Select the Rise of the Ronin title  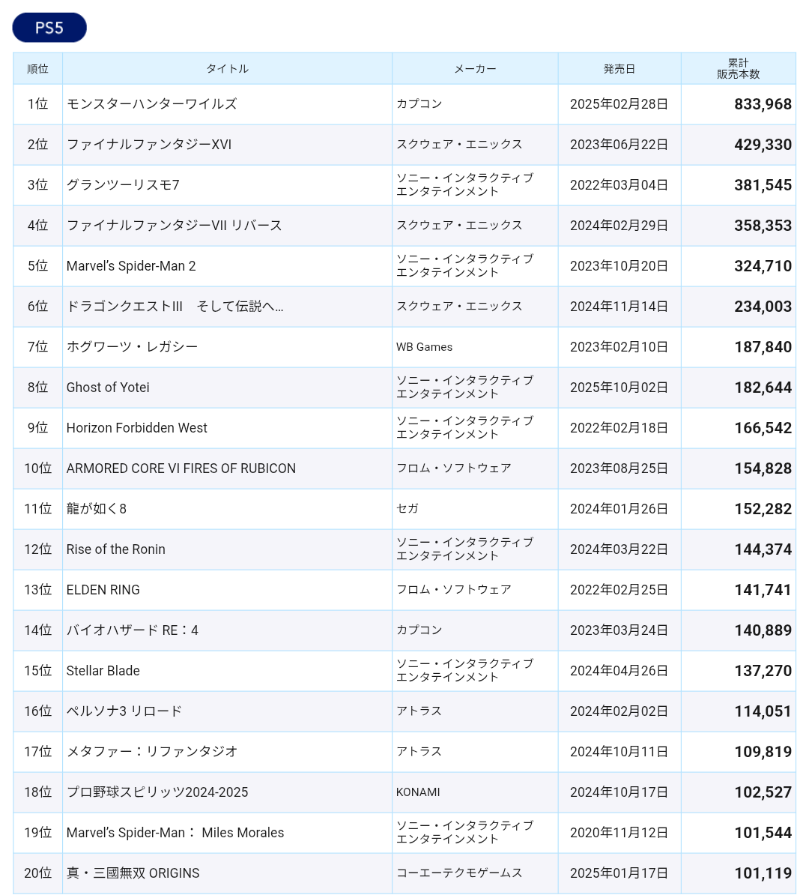[115, 549]
